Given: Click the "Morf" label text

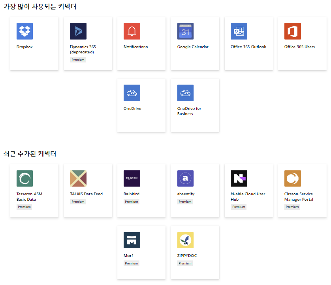Looking at the screenshot, I should pos(128,255).
